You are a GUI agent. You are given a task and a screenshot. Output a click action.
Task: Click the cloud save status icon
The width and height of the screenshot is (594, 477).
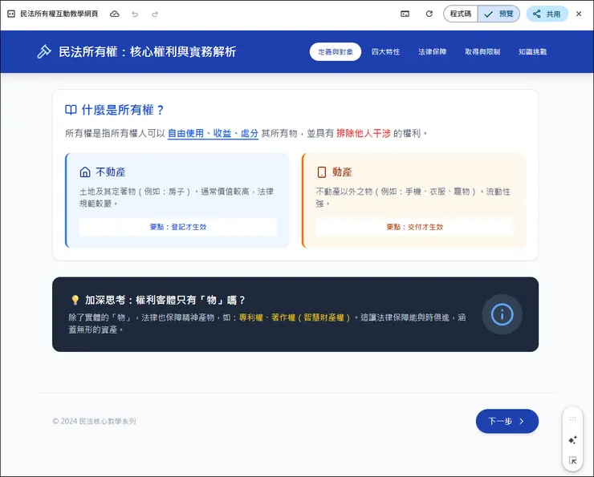(x=115, y=14)
